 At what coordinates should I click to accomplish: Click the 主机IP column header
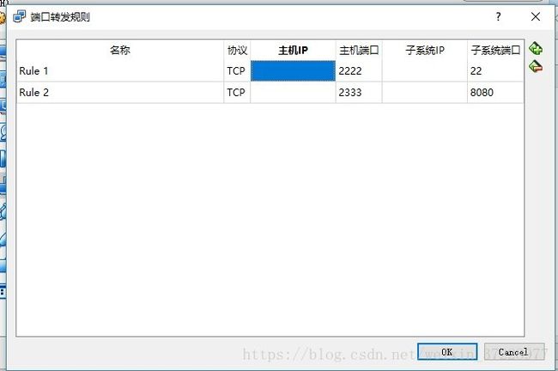pyautogui.click(x=293, y=50)
